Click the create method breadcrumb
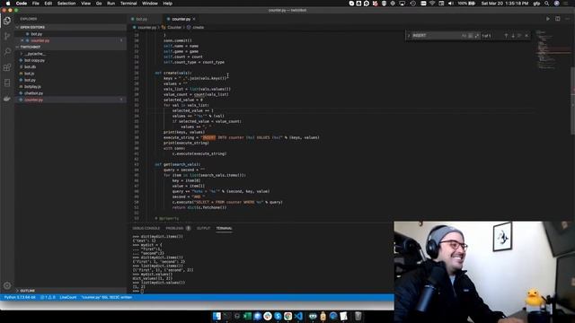575x323 pixels. [x=196, y=27]
